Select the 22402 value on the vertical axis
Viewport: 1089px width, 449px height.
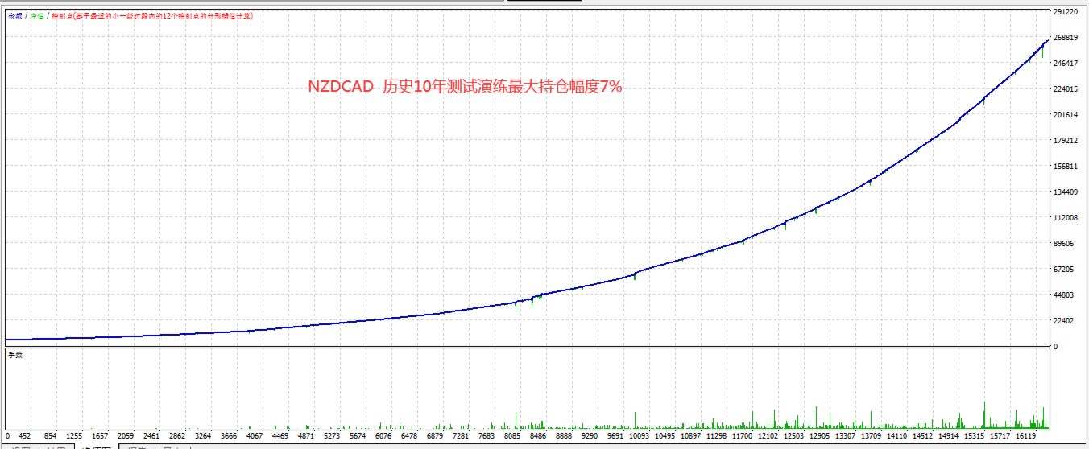click(1065, 321)
